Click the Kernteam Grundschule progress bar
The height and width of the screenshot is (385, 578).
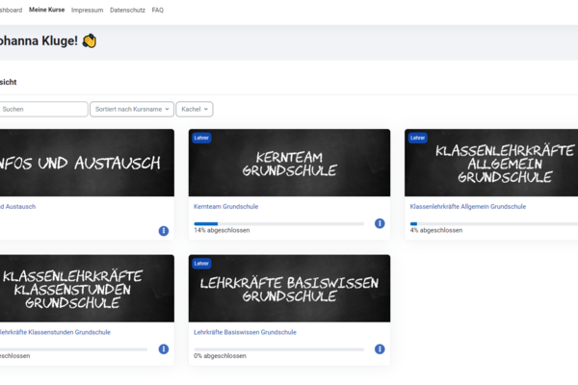pyautogui.click(x=278, y=223)
